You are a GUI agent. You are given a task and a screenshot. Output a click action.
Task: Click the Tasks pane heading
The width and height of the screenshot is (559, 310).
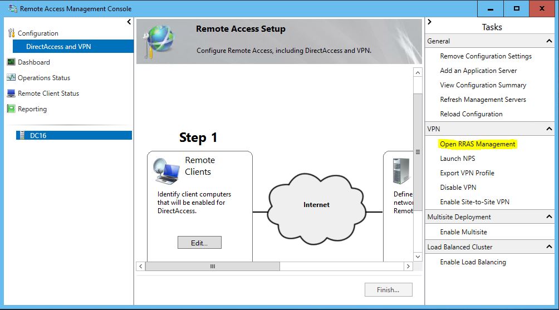492,27
